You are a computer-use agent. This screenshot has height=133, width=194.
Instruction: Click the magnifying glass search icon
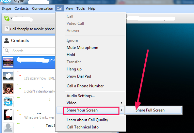[7, 51]
